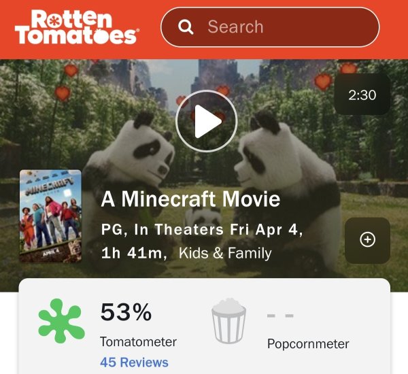408x374 pixels.
Task: Click the green splat Tomatometer icon
Action: coord(61,321)
